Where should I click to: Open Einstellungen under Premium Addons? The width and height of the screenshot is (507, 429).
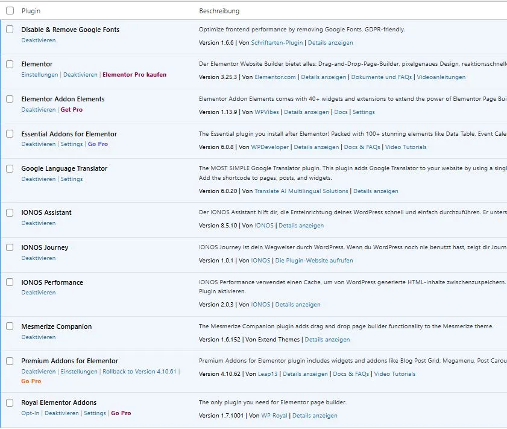(x=79, y=372)
